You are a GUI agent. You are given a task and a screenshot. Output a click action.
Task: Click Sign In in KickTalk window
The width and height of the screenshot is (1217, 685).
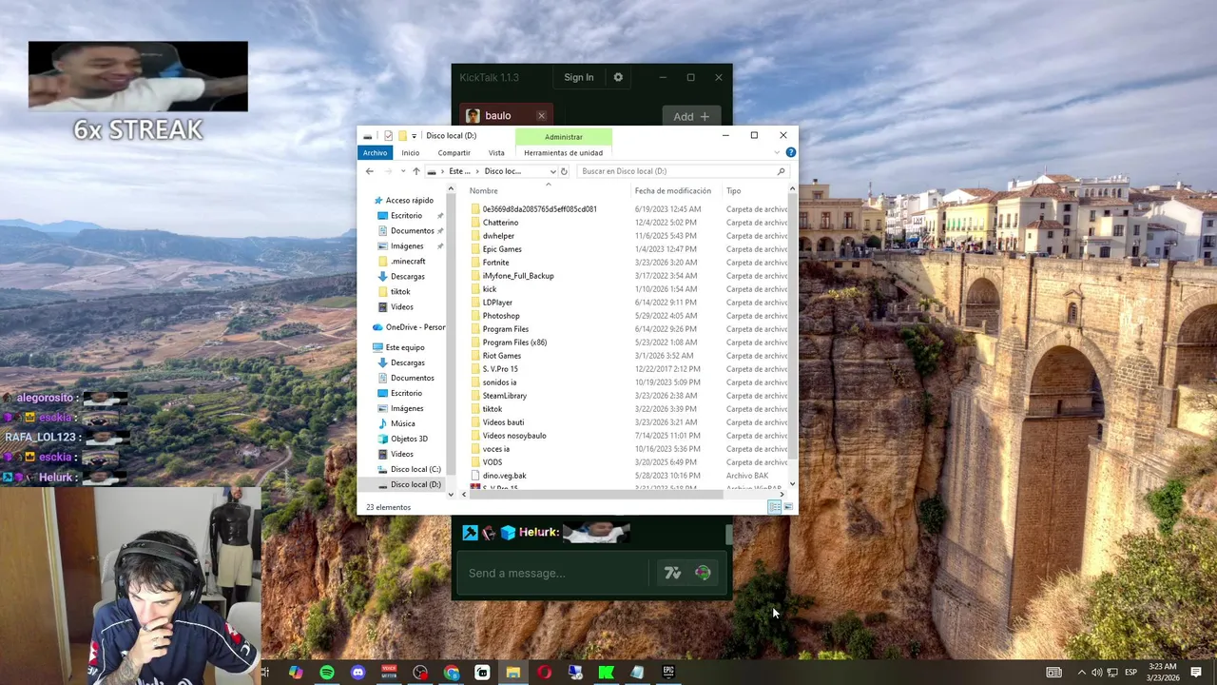click(x=578, y=77)
